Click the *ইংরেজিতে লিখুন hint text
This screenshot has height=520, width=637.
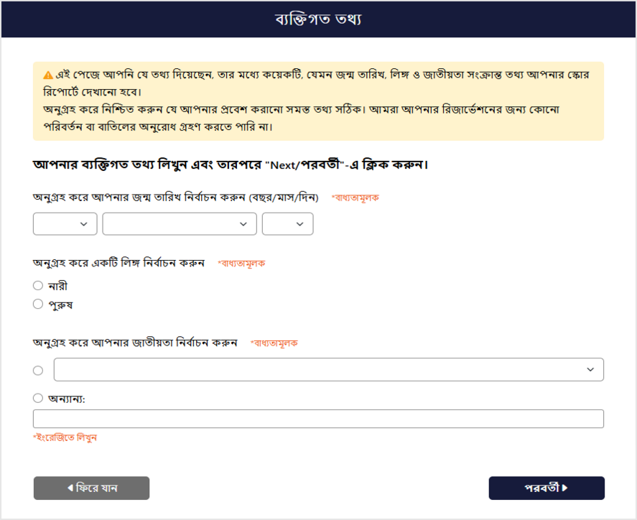point(65,437)
